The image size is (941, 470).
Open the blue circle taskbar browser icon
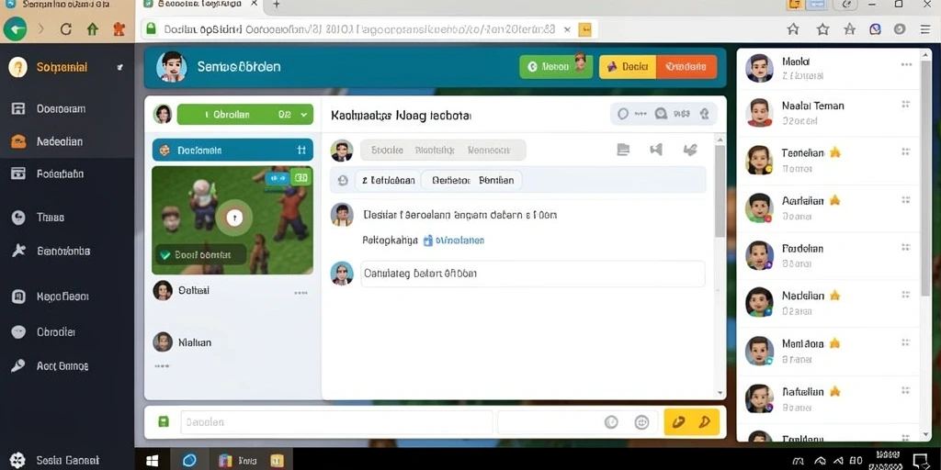(189, 460)
